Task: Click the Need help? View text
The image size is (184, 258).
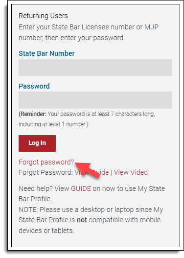Action: coord(44,188)
